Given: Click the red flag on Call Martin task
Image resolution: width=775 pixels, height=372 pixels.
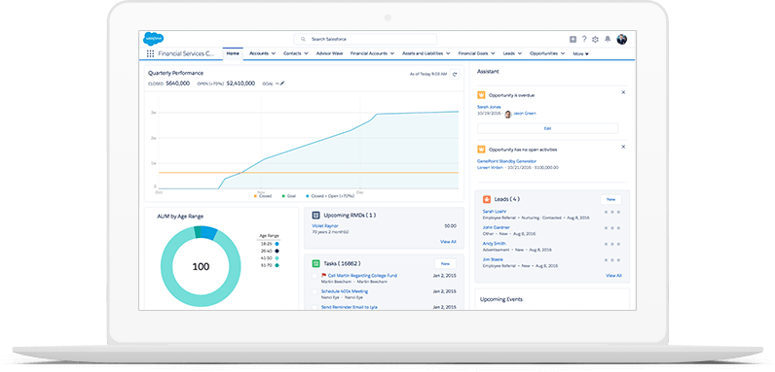Looking at the screenshot, I should (x=324, y=275).
